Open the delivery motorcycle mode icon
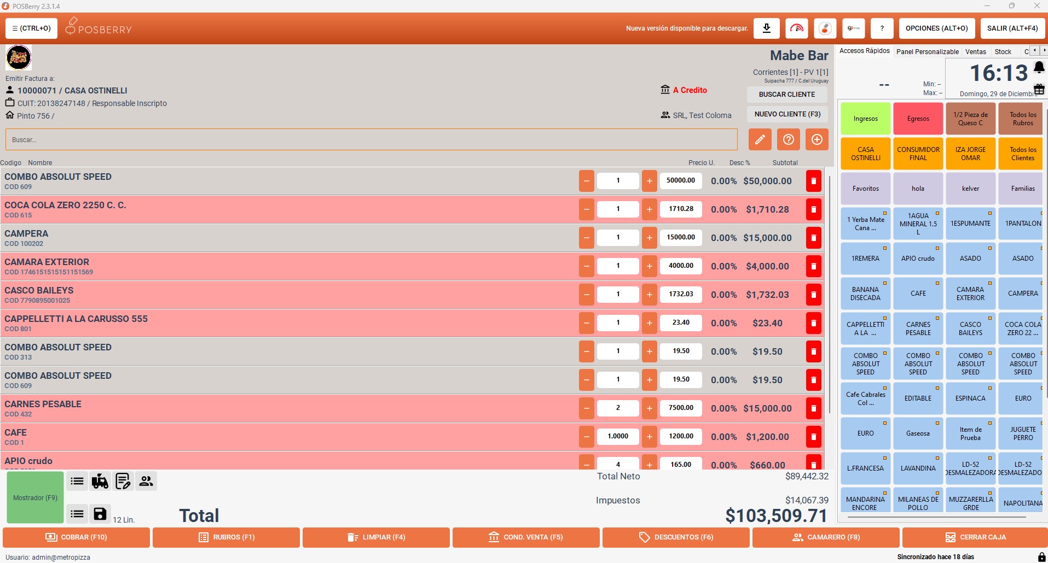The image size is (1048, 563). click(x=100, y=481)
